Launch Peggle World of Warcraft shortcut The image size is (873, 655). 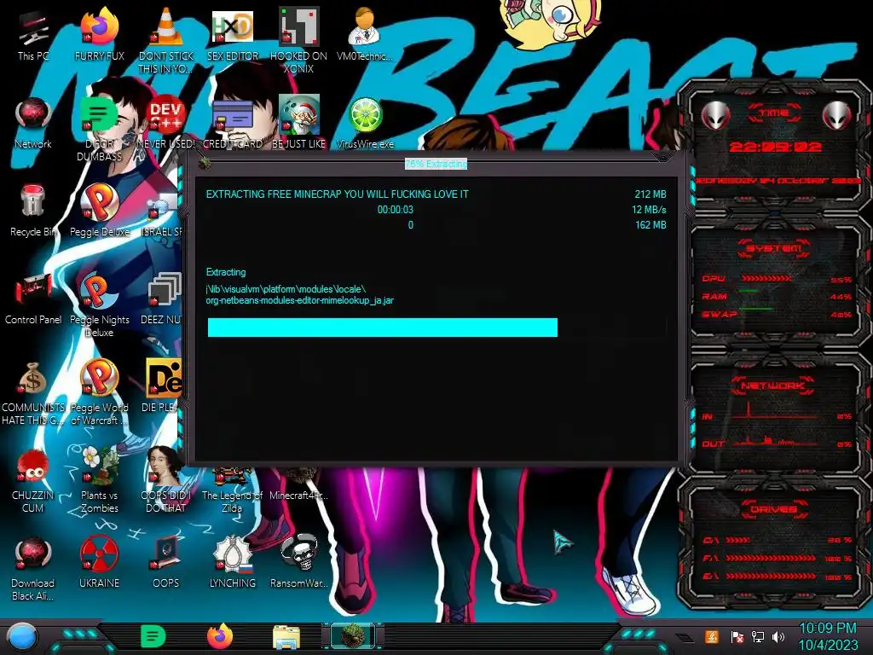click(99, 379)
